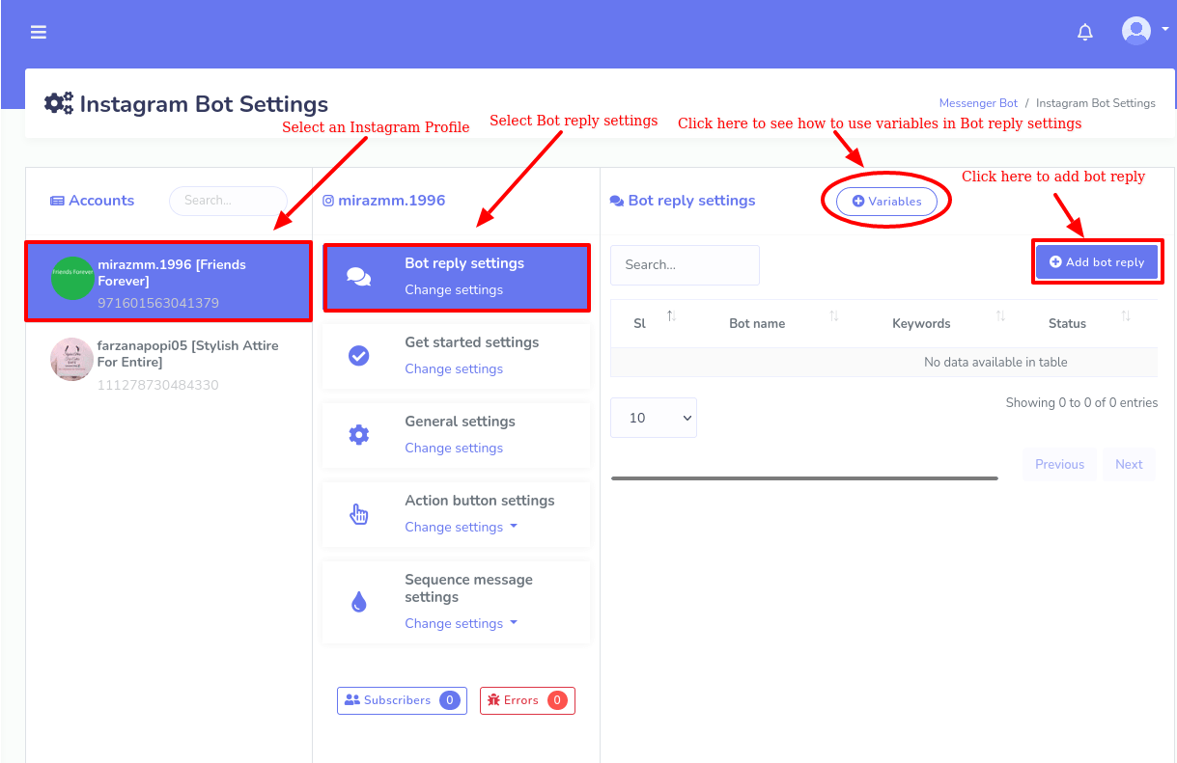Go to the Next page
Screen dimensions: 1177x763
(1129, 464)
